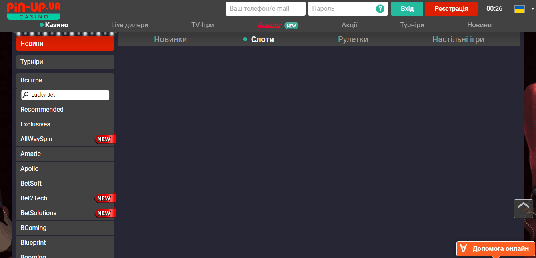536x258 pixels.
Task: Click the search magnifier icon in sidebar
Action: coord(26,95)
